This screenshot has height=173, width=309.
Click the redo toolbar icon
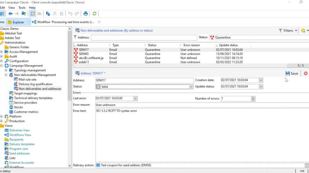77,14
